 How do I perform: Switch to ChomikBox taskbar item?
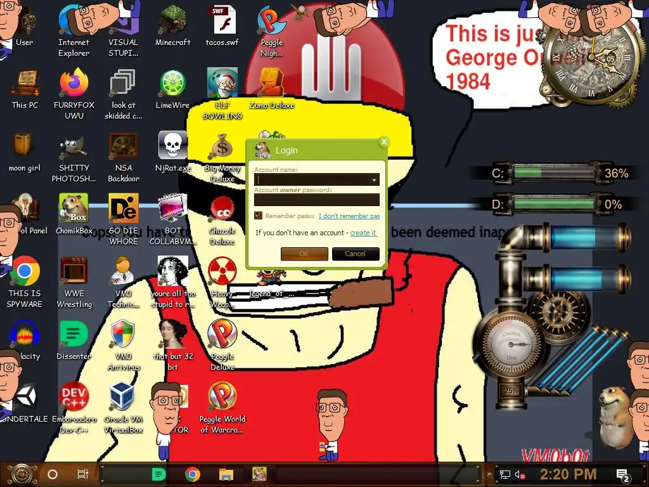pos(259,474)
